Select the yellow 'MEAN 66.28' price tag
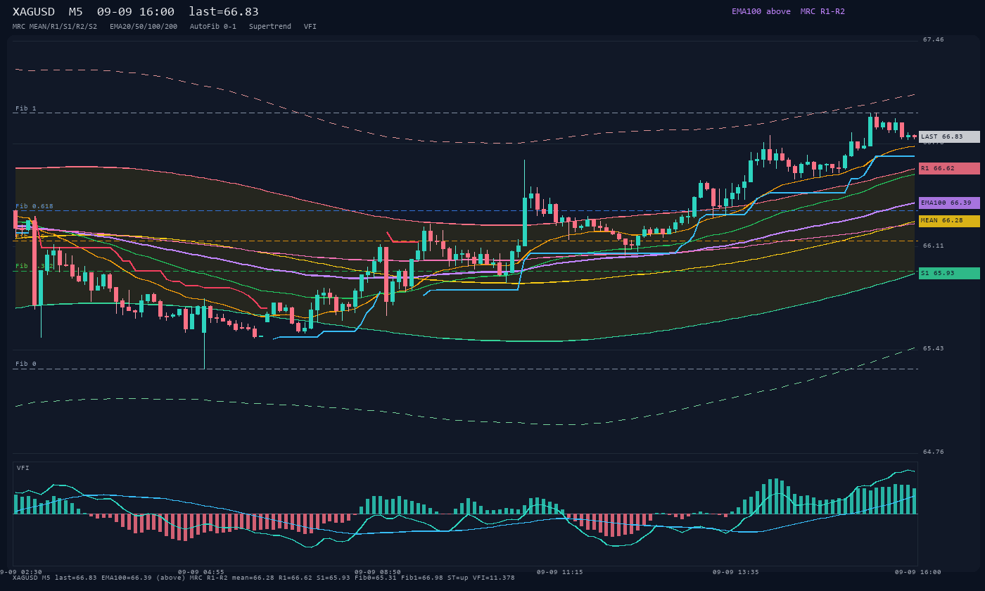The height and width of the screenshot is (591, 985). point(949,221)
